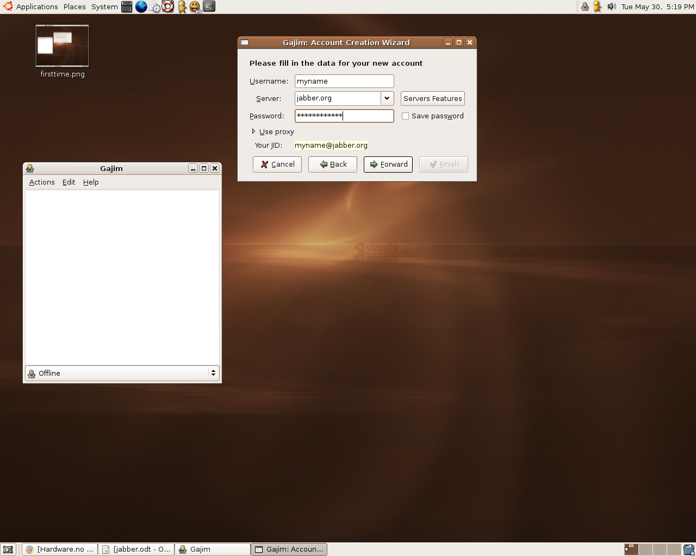Open the volume control speaker icon
Viewport: 696px width, 556px height.
coord(612,7)
